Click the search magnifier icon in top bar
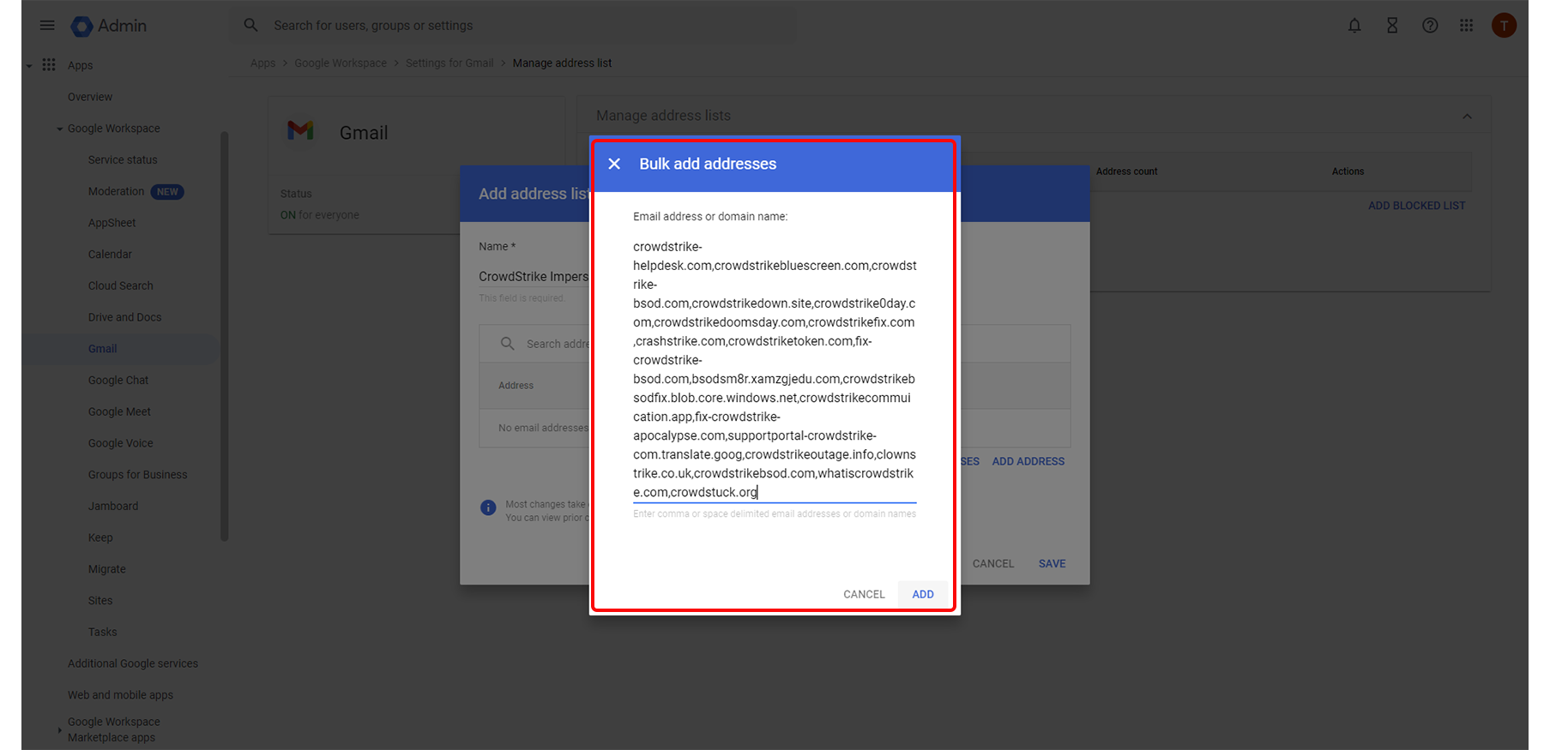 click(250, 26)
